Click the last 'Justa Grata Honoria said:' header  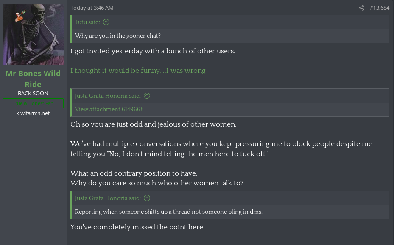point(108,198)
